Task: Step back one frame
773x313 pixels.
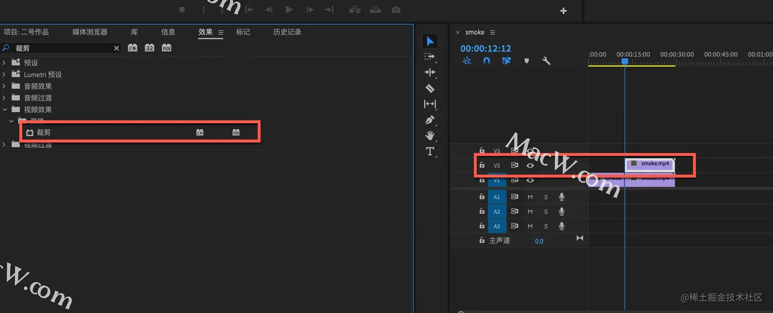Action: coord(268,10)
